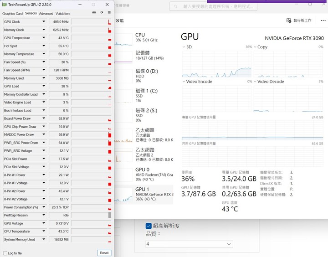Click the 執行新工作 button
This screenshot has height=257, width=328.
299,21
